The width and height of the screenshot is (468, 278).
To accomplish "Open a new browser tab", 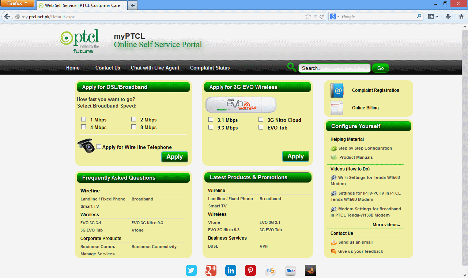I will 132,5.
